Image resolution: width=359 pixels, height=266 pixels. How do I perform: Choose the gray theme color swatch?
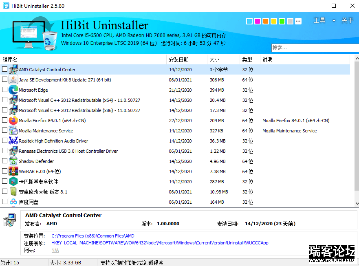tap(290, 21)
